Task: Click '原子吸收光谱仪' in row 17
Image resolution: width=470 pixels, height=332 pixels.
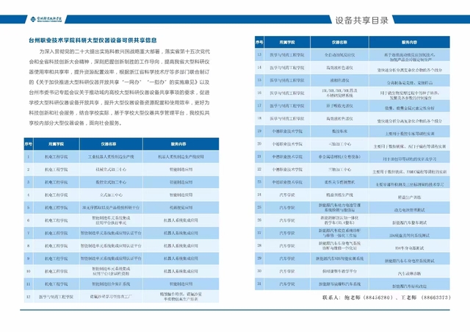Action: (339, 106)
